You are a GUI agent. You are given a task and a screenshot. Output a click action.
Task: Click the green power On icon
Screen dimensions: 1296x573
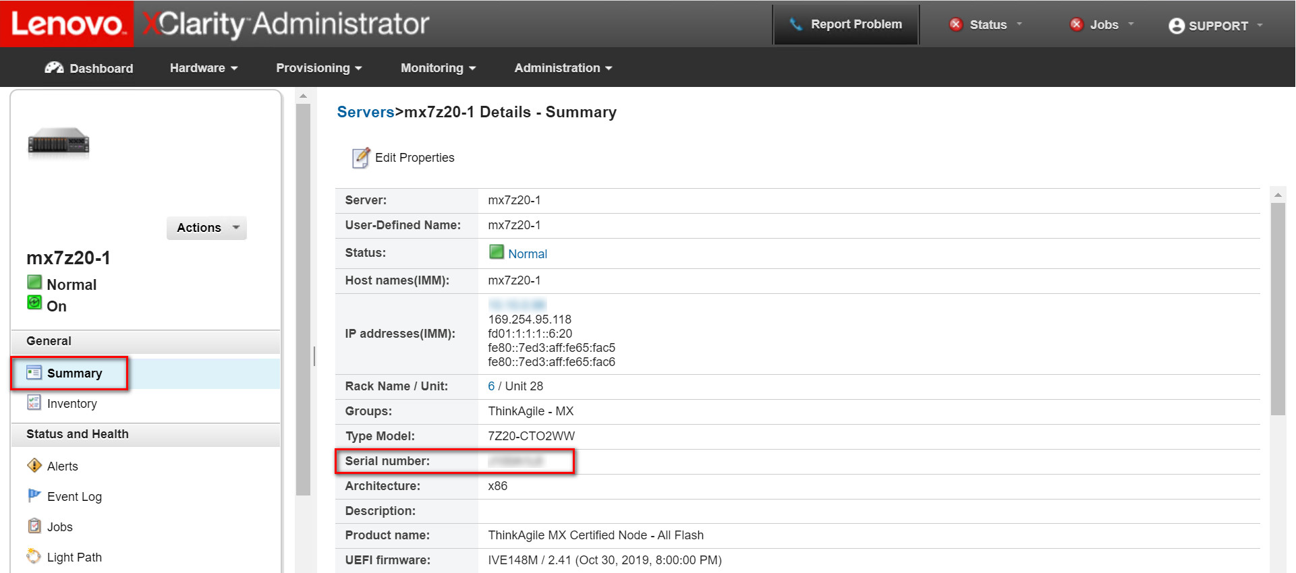tap(34, 302)
